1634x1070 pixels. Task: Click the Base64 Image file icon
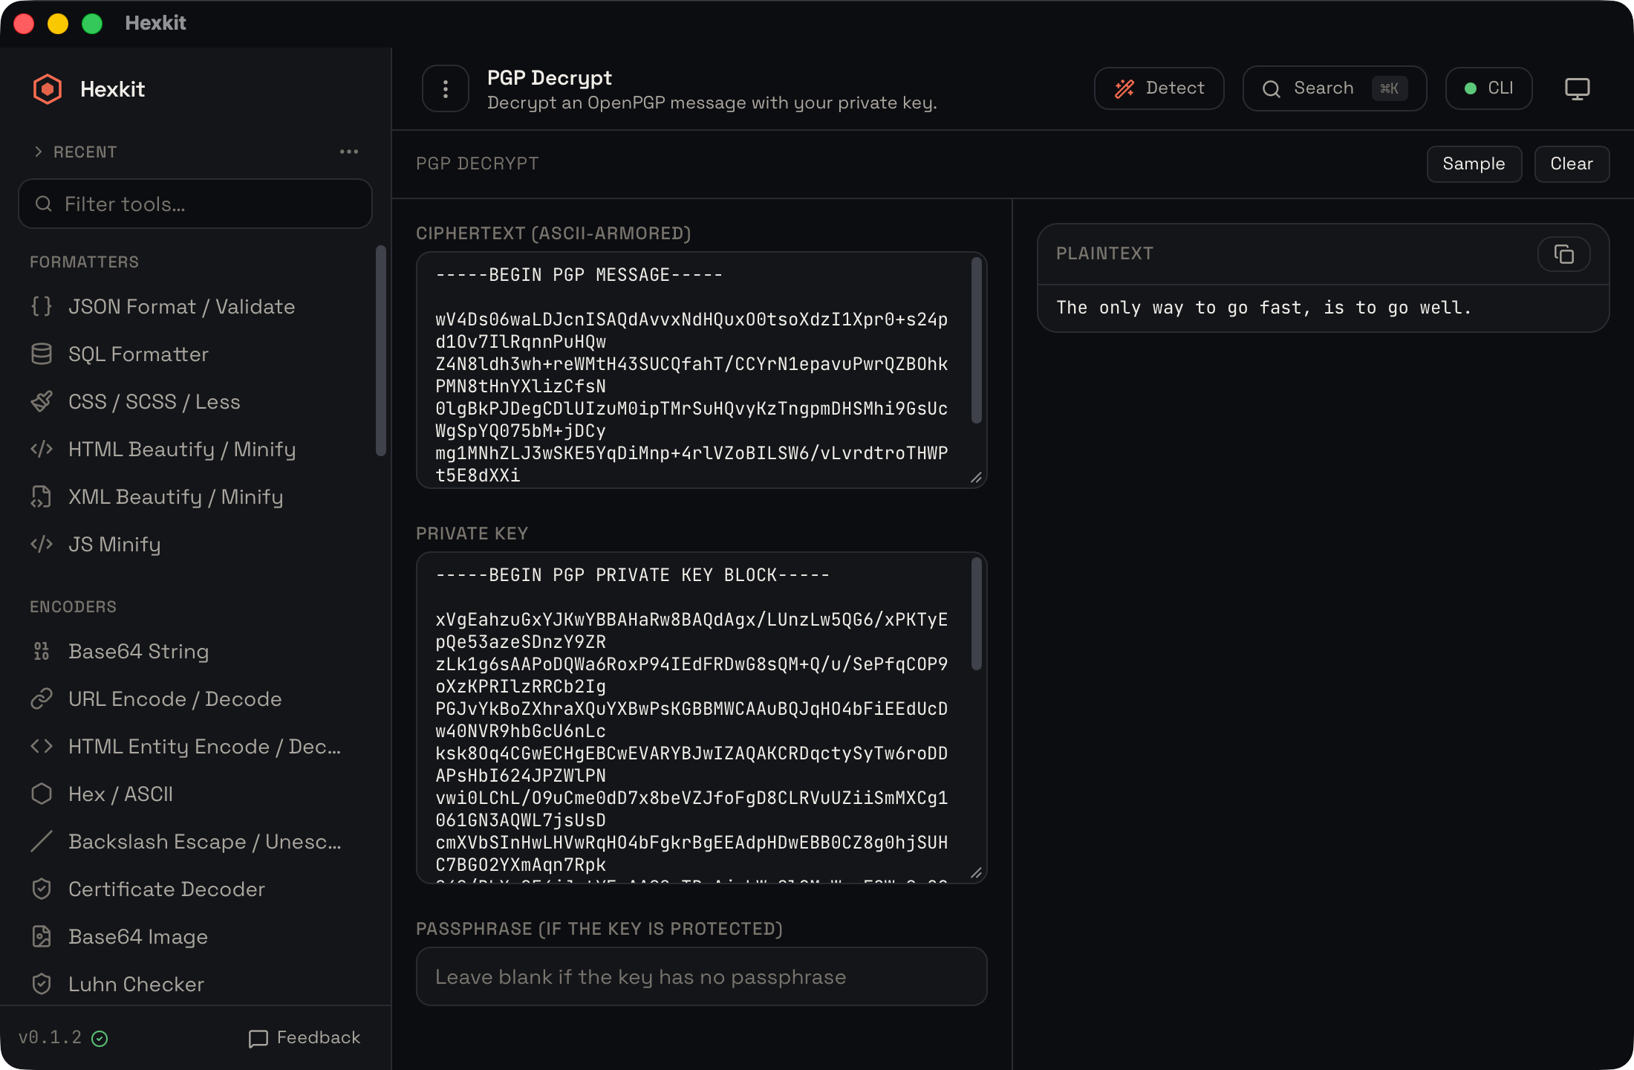[x=42, y=936]
